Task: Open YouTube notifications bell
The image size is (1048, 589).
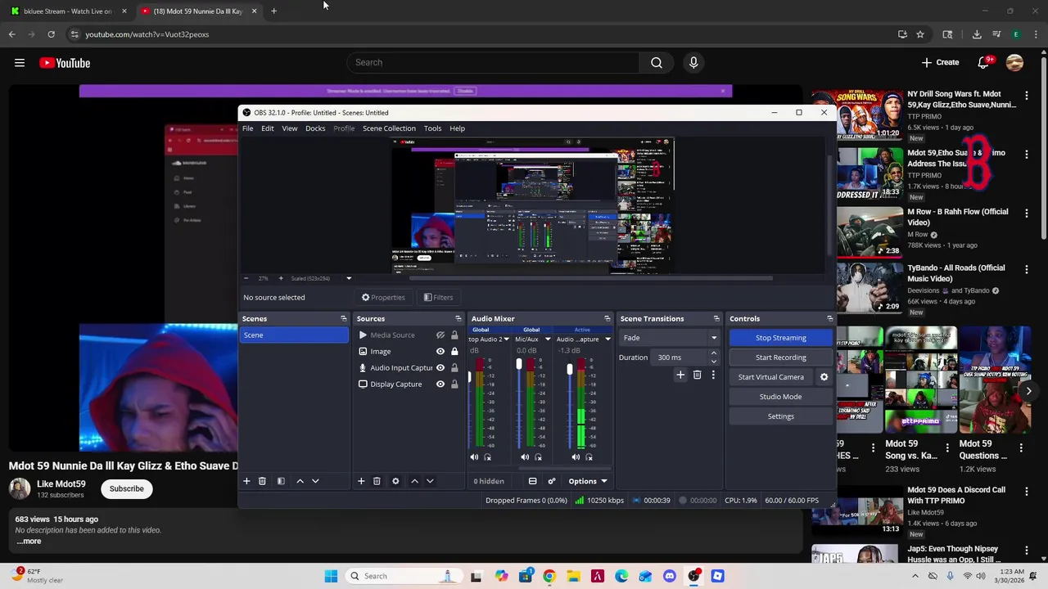Action: coord(983,62)
